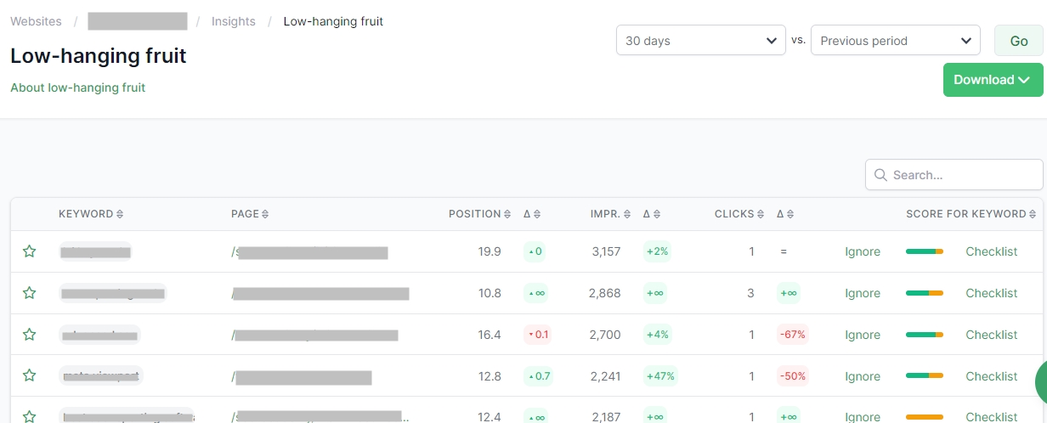Screen dimensions: 1047x423
Task: Ignore the keyword with 3,157 impressions
Action: point(863,251)
